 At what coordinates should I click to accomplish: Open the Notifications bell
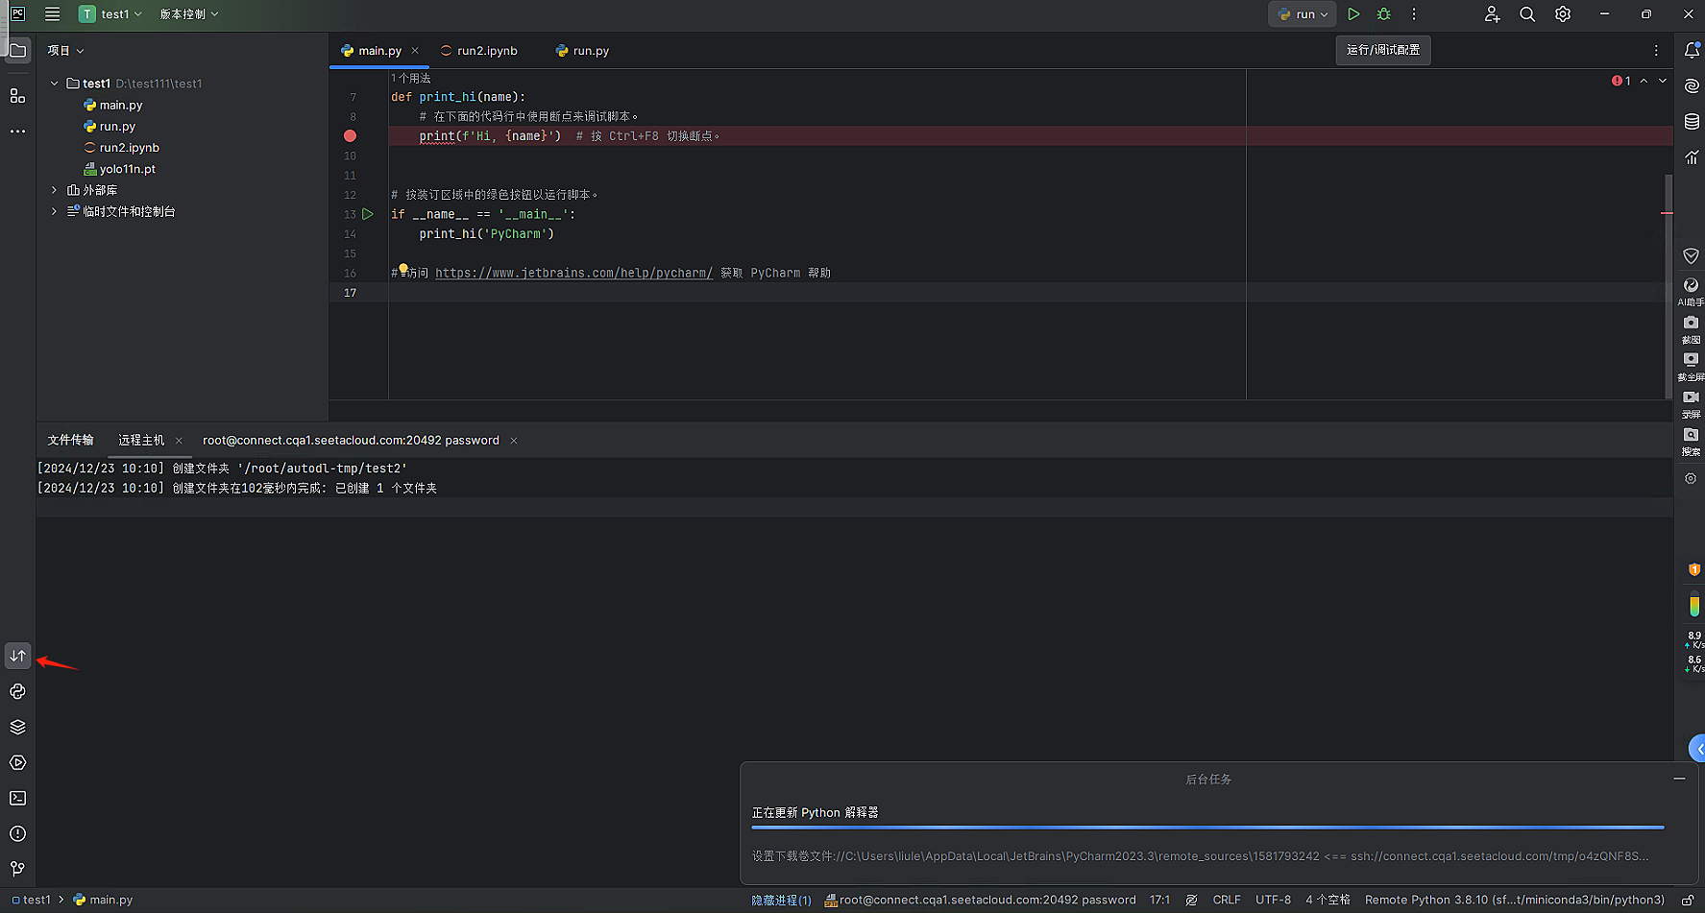[1692, 50]
